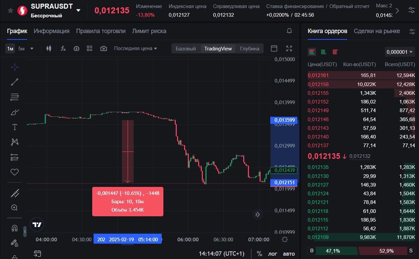Toggle logarithmic scale "лог"
Image resolution: width=419 pixels, height=259 pixels.
(x=273, y=254)
